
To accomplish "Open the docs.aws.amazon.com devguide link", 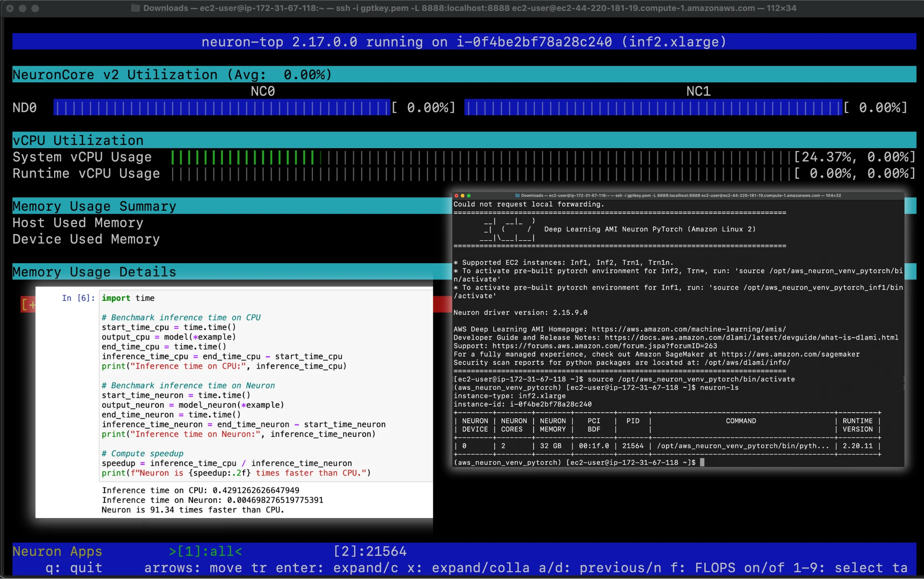I will point(752,338).
